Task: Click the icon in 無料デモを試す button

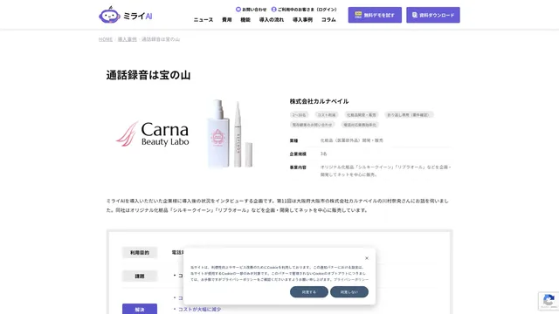Action: [358, 15]
